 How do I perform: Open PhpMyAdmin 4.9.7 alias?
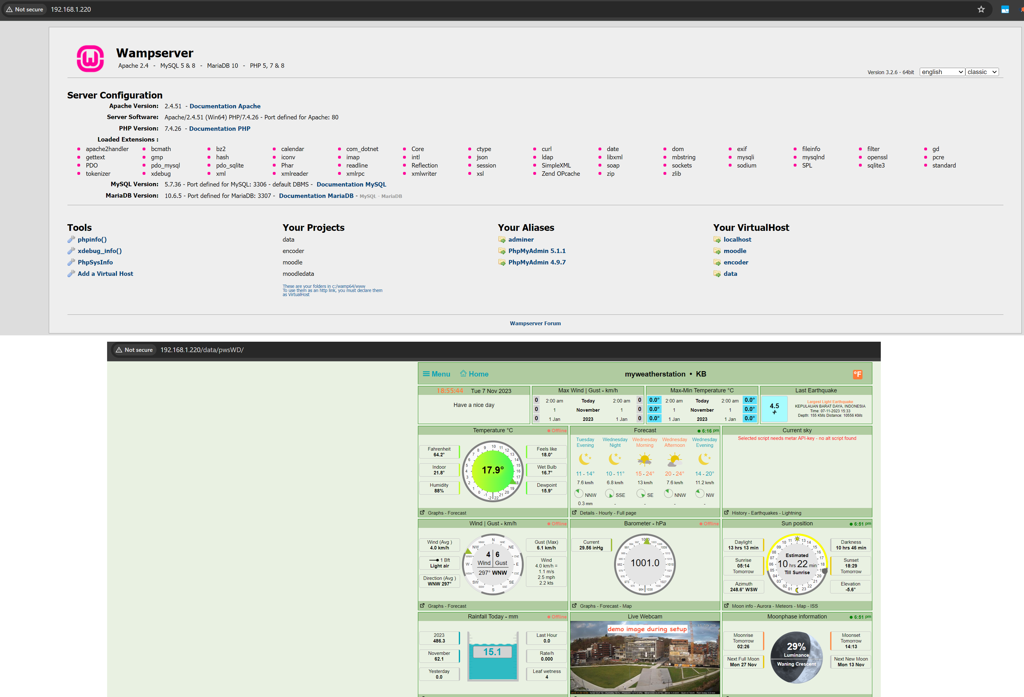point(537,263)
